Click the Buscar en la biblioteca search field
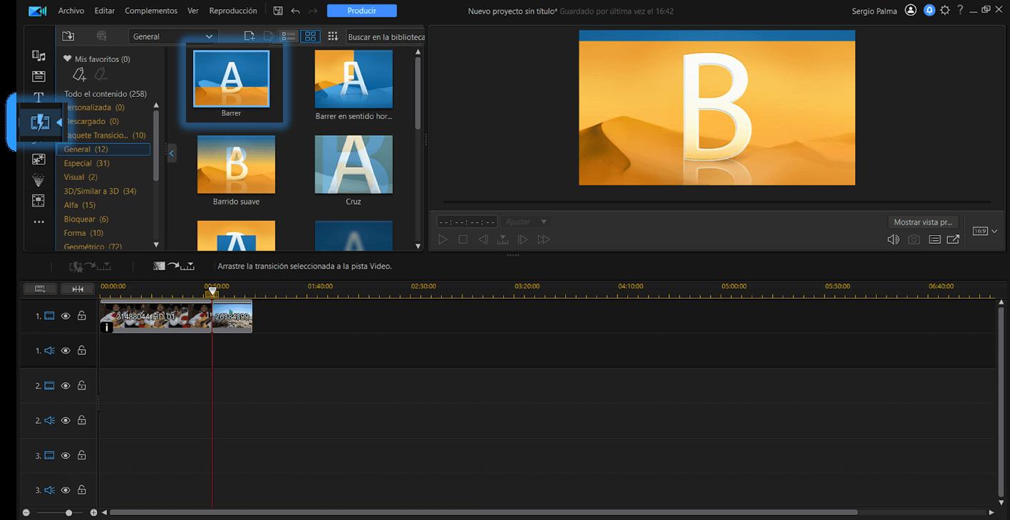1010x520 pixels. tap(385, 36)
